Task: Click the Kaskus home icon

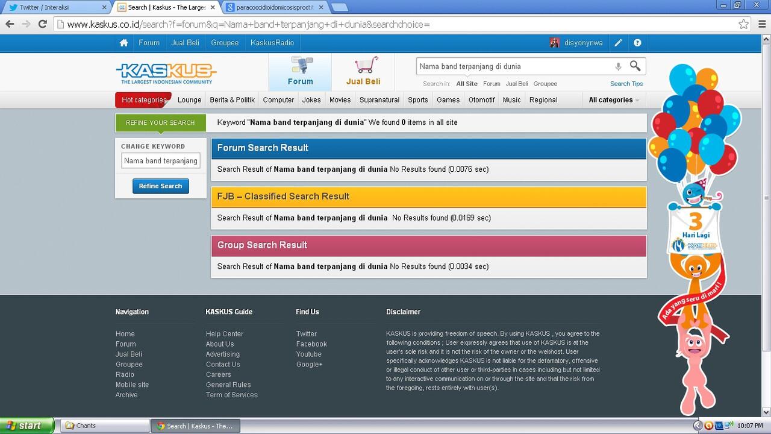Action: (x=124, y=43)
